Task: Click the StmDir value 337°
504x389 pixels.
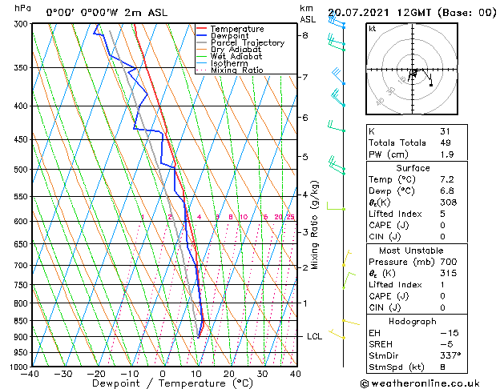Action: [x=450, y=355]
